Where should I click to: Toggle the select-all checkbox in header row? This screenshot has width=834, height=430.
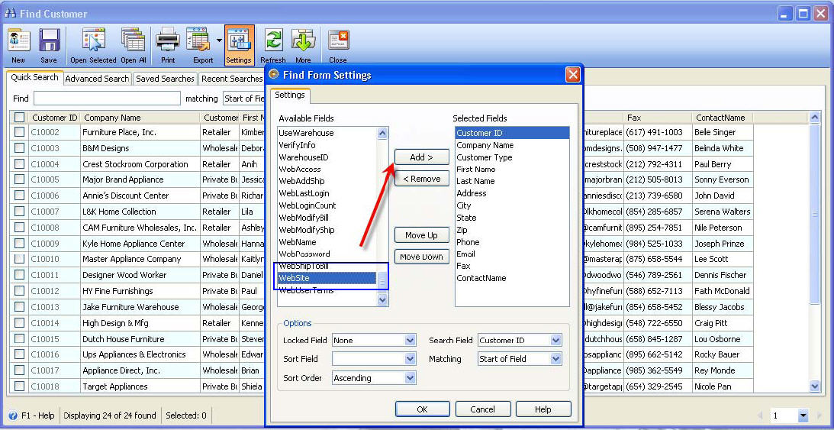pos(19,118)
